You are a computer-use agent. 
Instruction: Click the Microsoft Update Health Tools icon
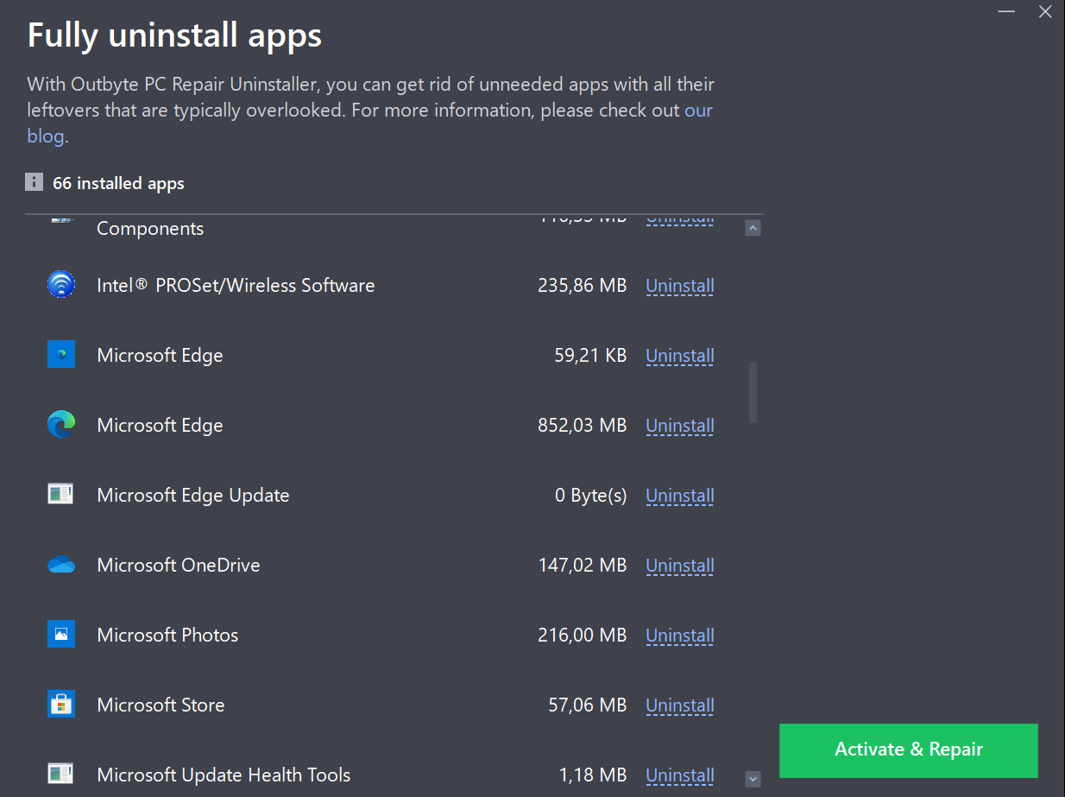[x=61, y=774]
